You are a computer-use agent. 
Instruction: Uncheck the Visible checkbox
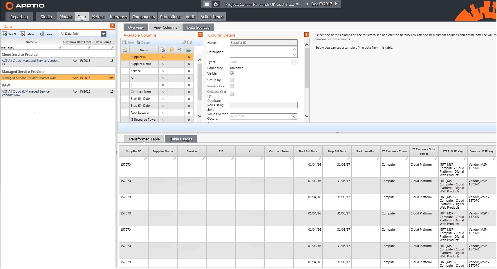tap(232, 73)
